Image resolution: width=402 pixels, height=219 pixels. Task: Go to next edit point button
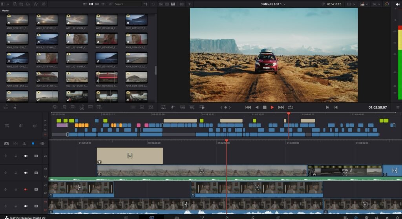327,107
